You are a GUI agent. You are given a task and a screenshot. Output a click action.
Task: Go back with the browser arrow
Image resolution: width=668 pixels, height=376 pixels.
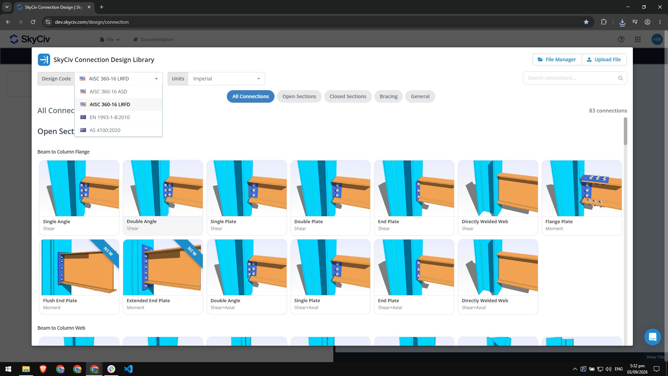click(x=8, y=22)
